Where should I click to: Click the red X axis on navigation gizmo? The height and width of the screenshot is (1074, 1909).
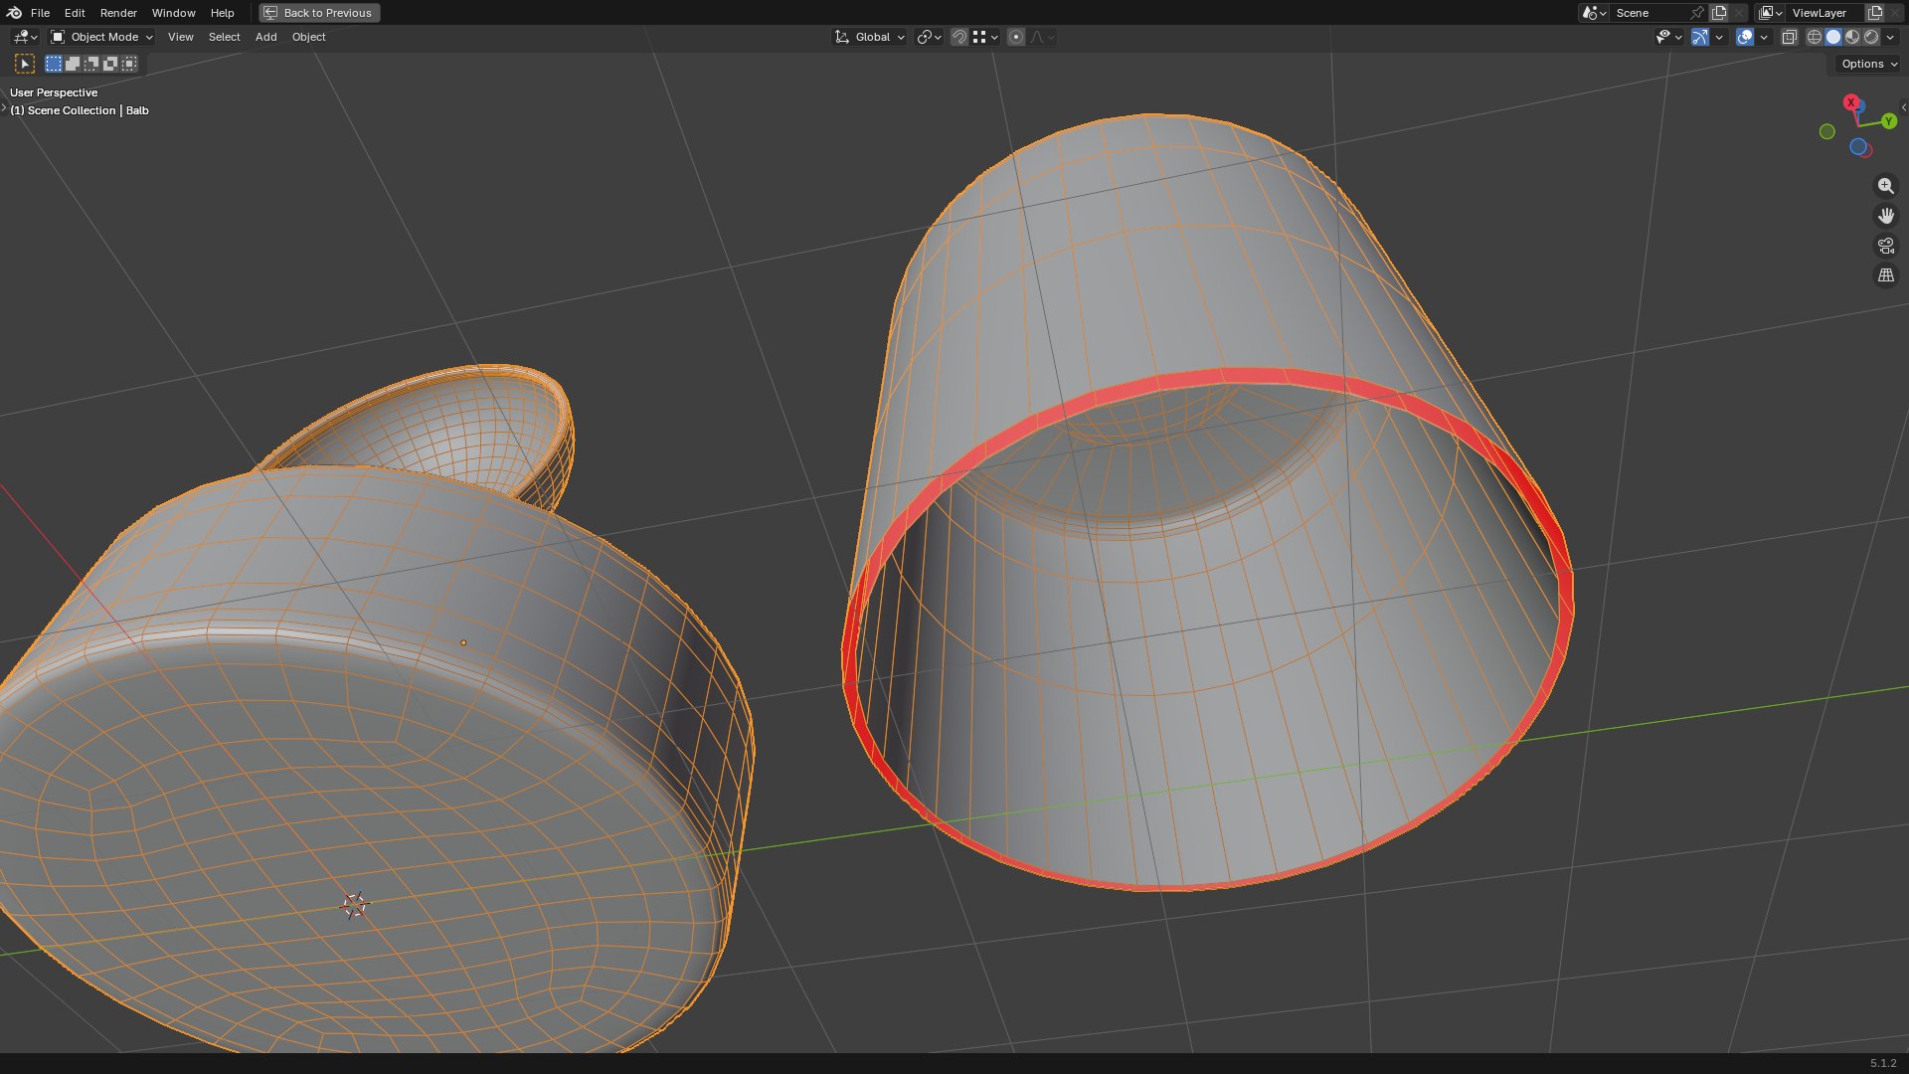coord(1851,102)
